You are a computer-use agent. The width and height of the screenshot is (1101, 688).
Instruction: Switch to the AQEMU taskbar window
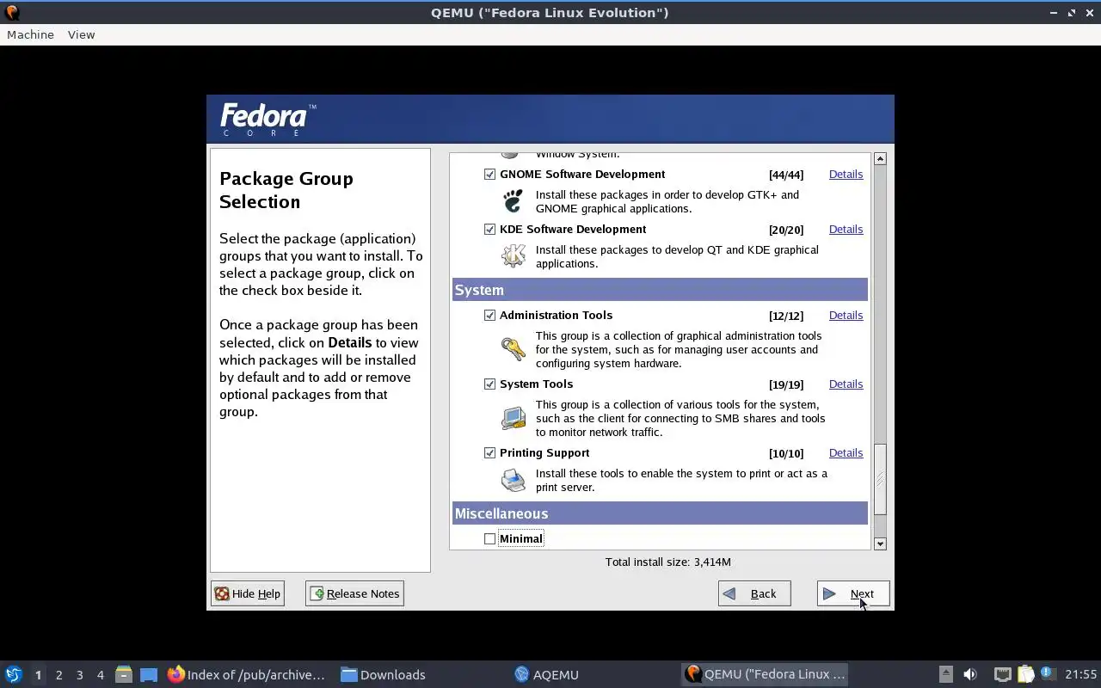click(x=547, y=674)
